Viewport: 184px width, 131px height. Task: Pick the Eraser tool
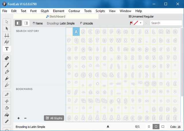(7, 58)
